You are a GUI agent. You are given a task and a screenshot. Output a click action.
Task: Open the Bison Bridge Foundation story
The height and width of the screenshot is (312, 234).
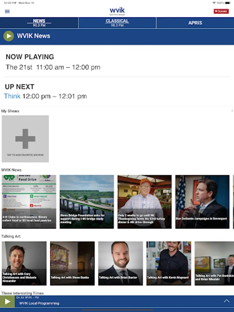[x=87, y=202]
